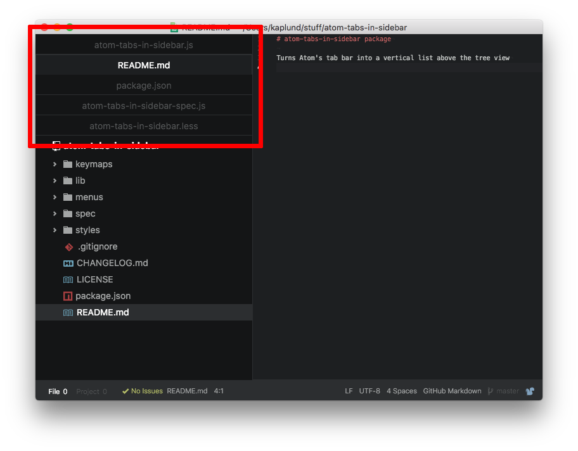Click the markdown icon beside CHANGELOG.md
The width and height of the screenshot is (578, 451).
click(x=68, y=264)
